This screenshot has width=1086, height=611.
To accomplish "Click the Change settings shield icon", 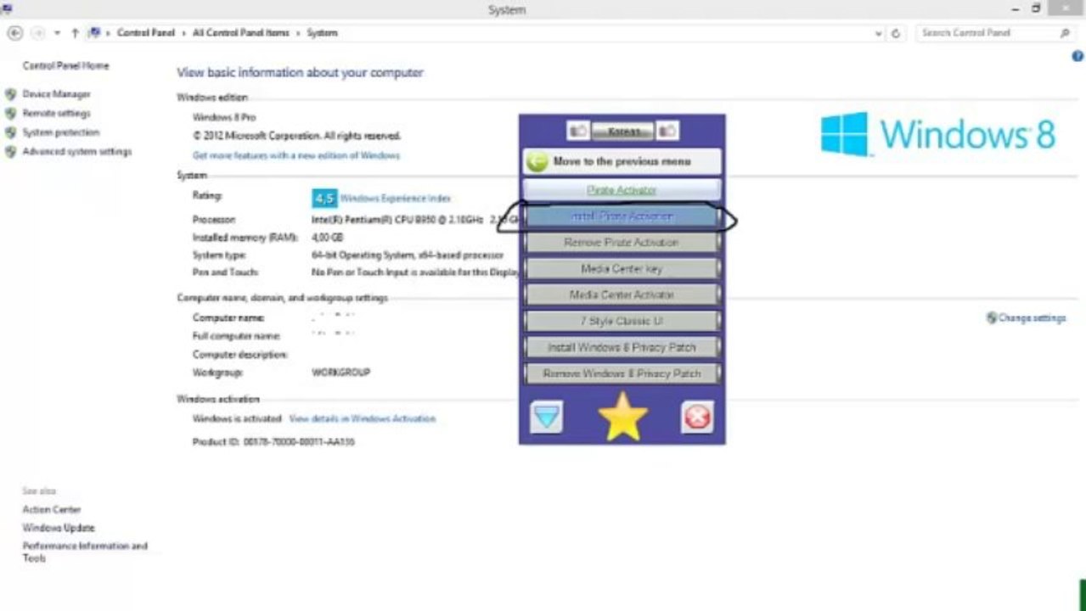I will tap(991, 318).
